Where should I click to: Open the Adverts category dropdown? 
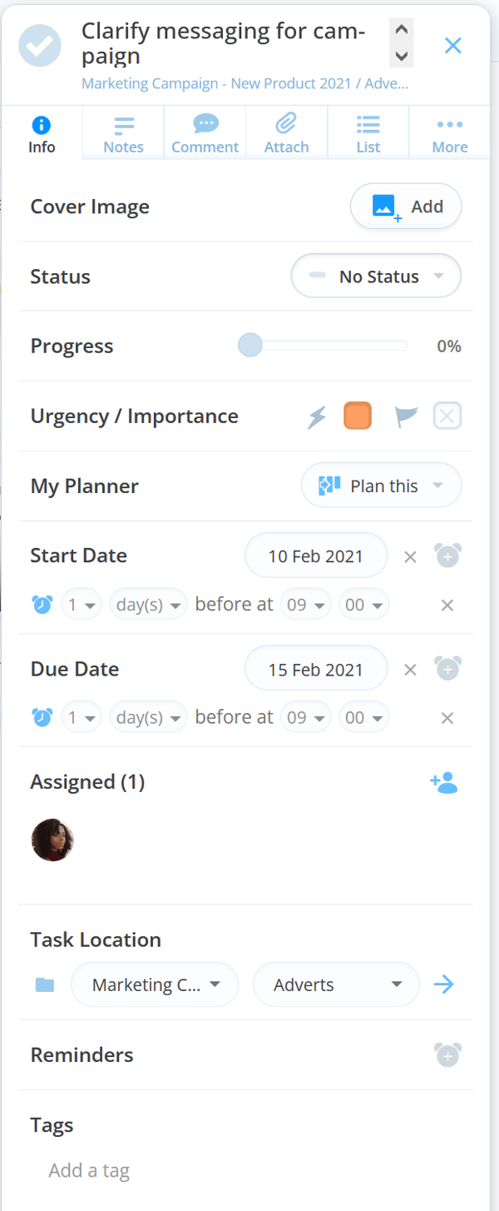(x=336, y=984)
